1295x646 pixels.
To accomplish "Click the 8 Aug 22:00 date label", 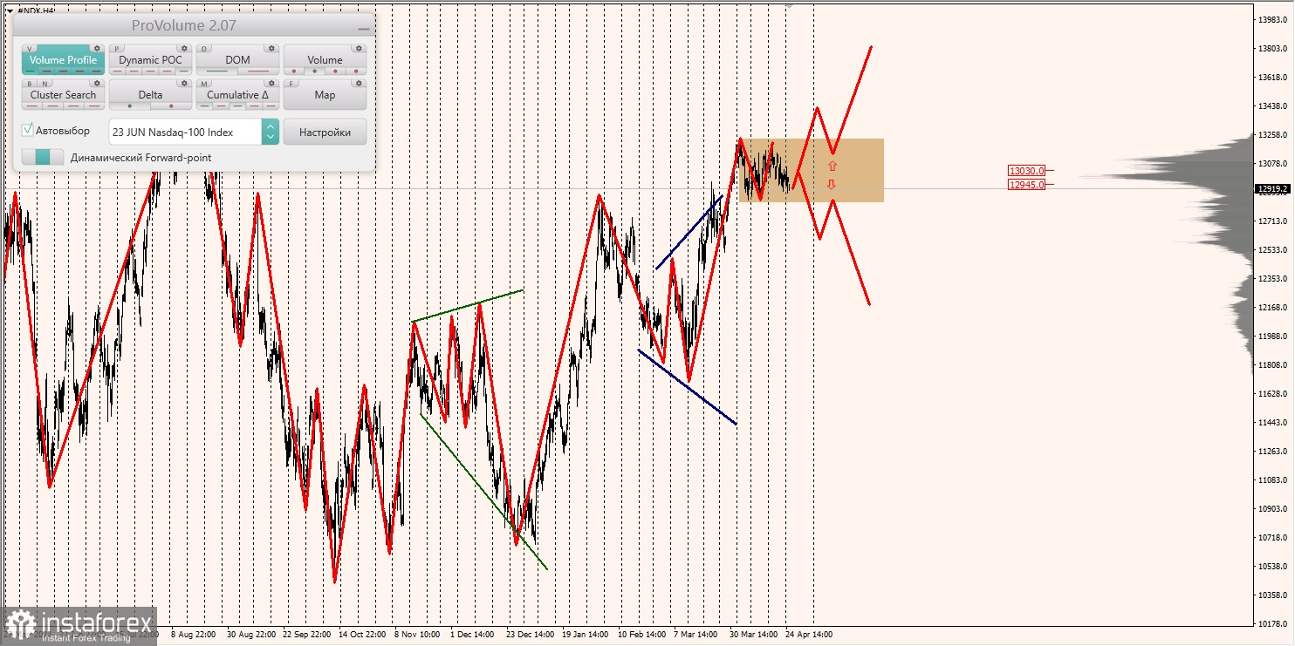I will click(193, 635).
